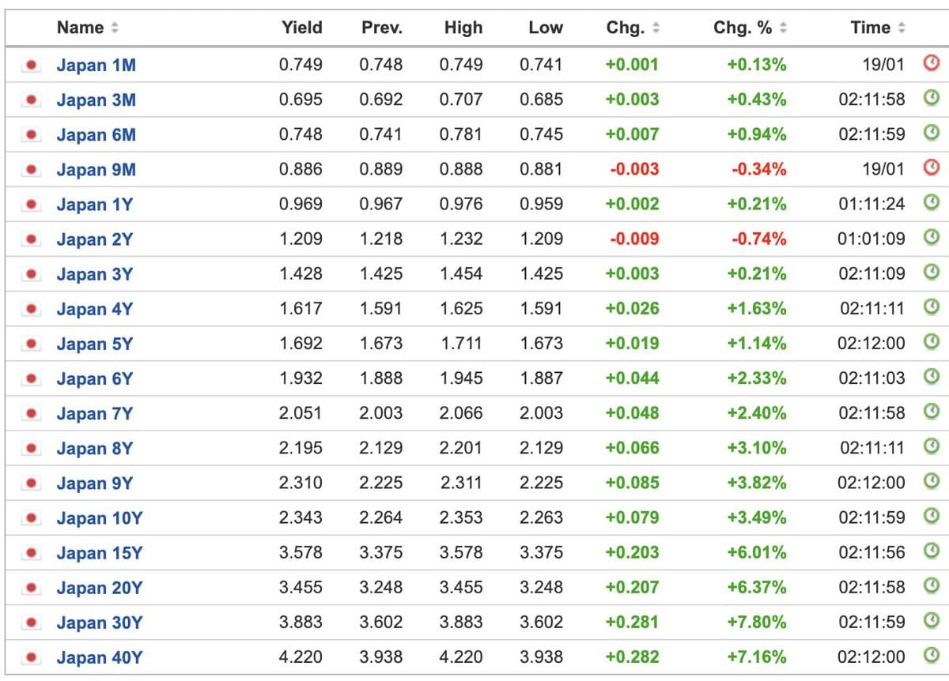The height and width of the screenshot is (681, 949).
Task: Sort by Chg. % column sort arrows
Action: click(x=783, y=28)
